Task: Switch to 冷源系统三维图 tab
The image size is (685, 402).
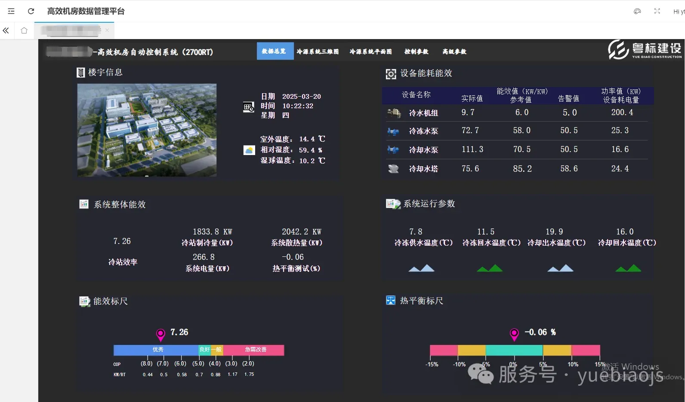Action: point(318,52)
